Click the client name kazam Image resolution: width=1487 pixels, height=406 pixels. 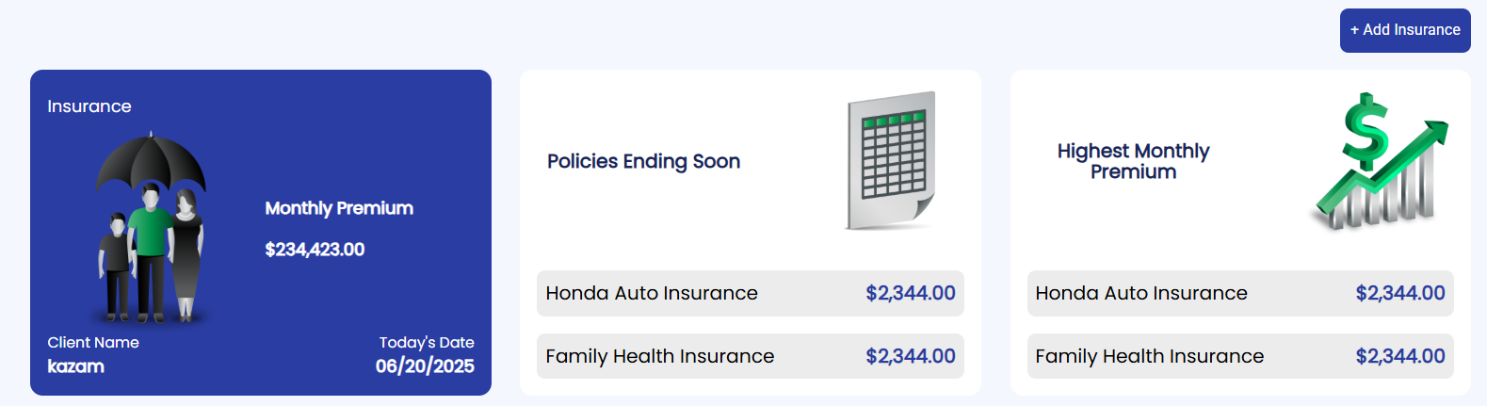[x=76, y=366]
